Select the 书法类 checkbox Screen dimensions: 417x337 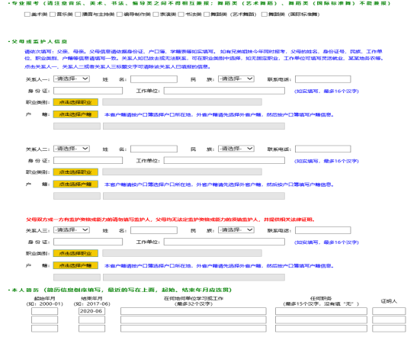181,14
